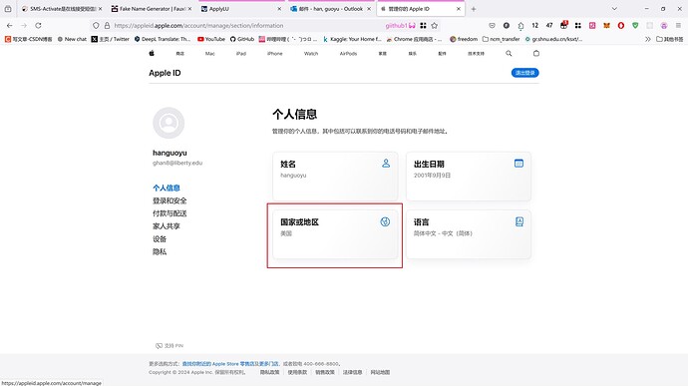Viewport: 688px width, 386px height.
Task: Click the blue 退出登录 button
Action: tap(524, 73)
